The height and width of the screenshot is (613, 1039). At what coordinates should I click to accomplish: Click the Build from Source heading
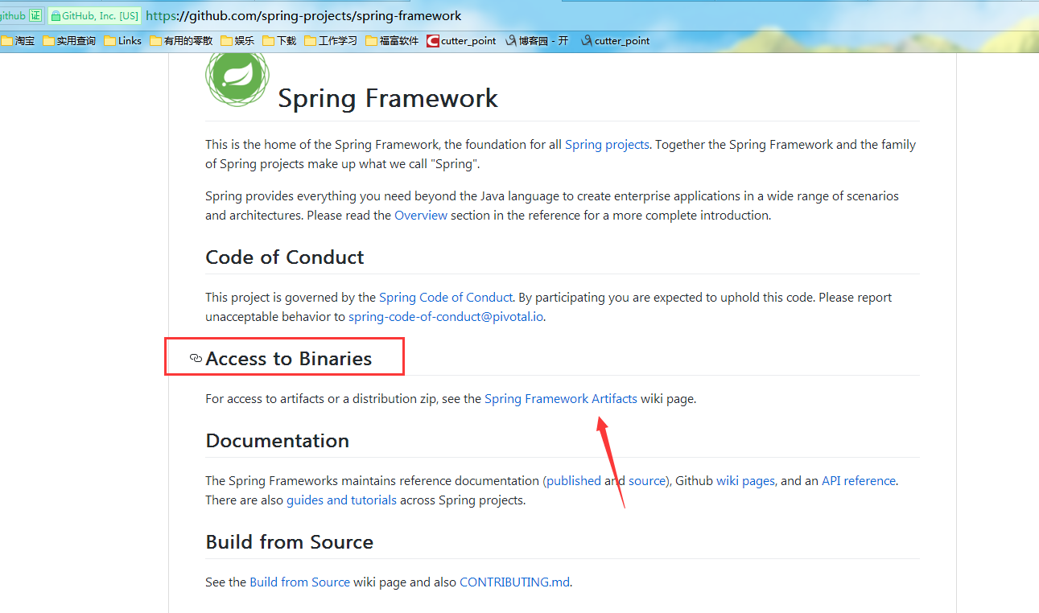pyautogui.click(x=290, y=542)
